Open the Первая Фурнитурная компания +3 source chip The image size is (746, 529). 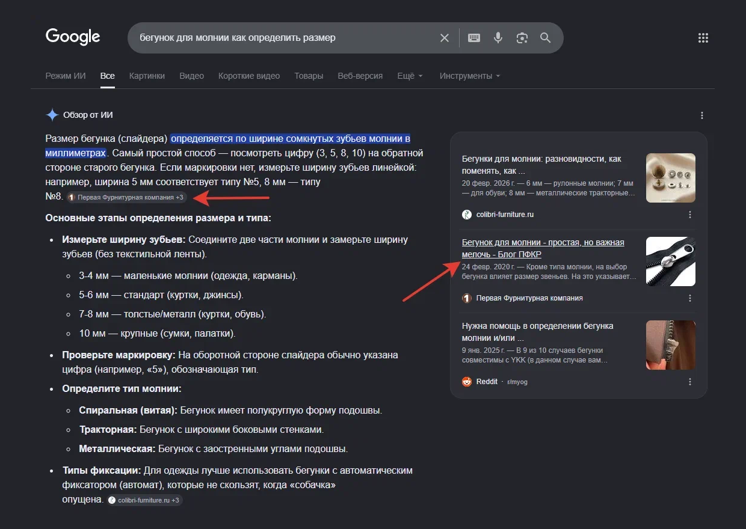(126, 197)
